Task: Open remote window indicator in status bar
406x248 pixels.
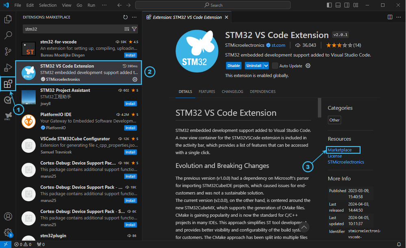Action: click(6, 244)
